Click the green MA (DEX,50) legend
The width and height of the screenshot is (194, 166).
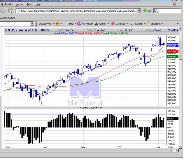[x=116, y=33]
